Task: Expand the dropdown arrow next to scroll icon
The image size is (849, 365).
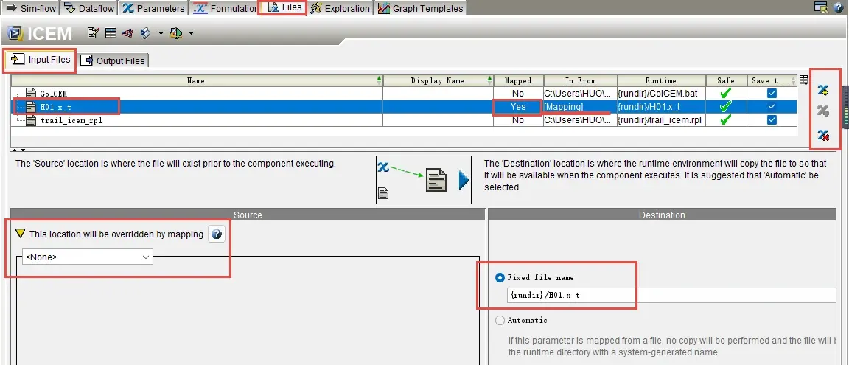Action: (161, 34)
